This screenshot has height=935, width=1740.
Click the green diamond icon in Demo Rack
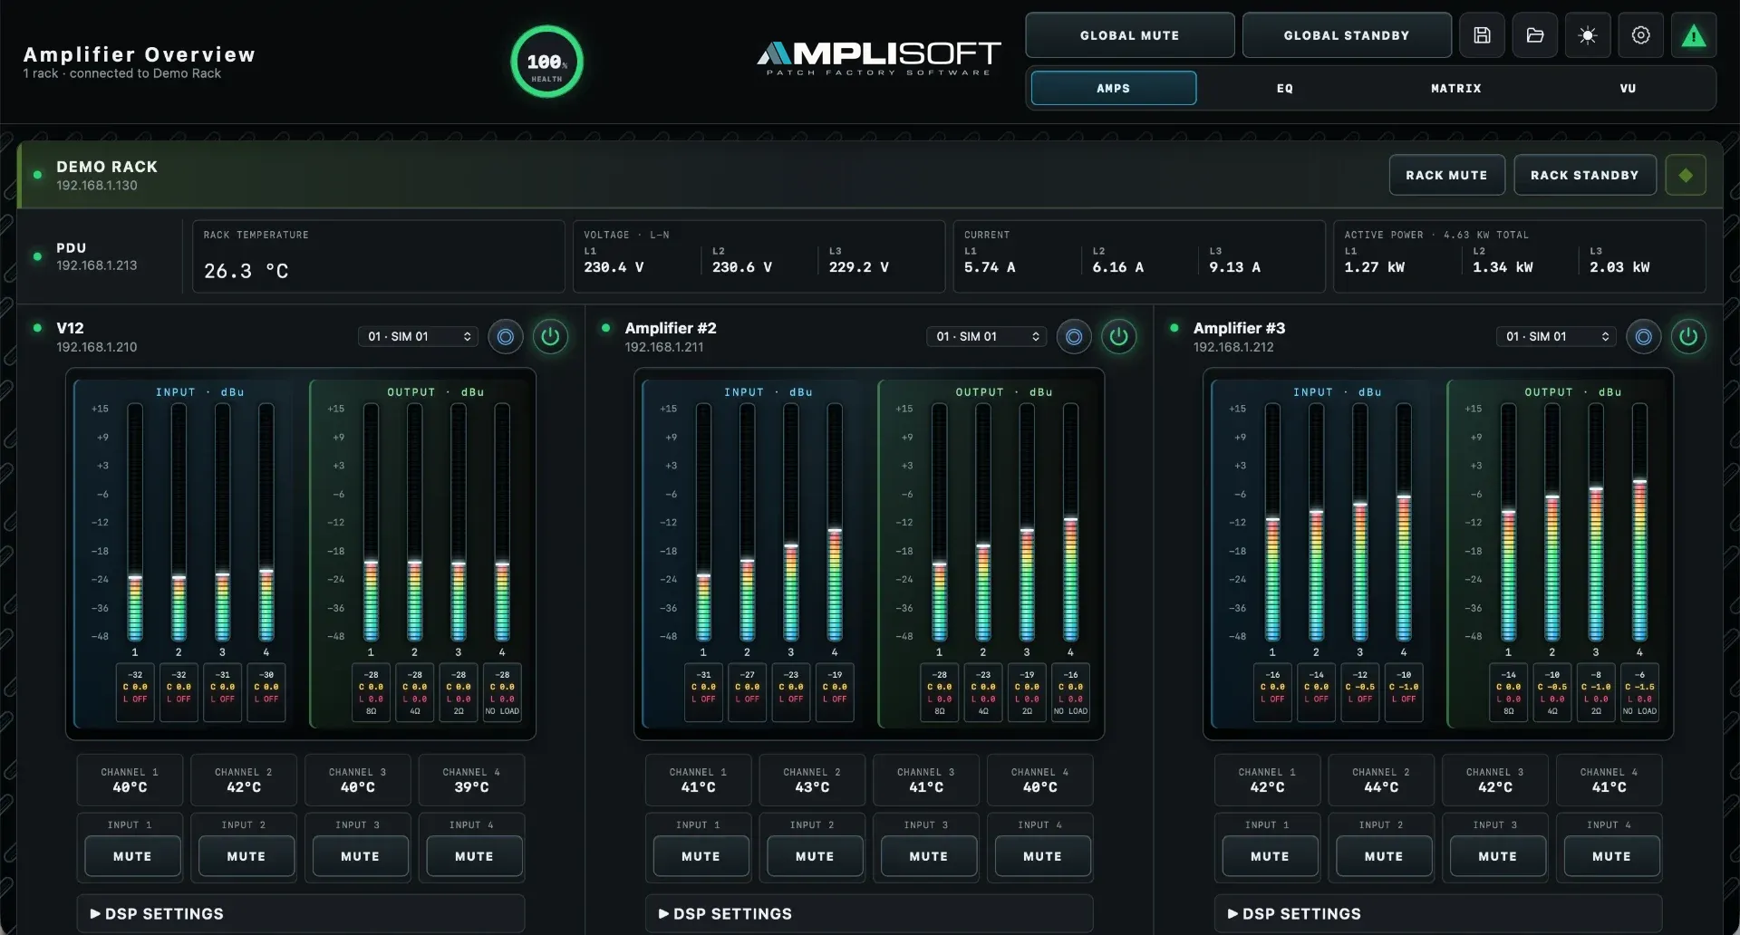tap(1686, 175)
